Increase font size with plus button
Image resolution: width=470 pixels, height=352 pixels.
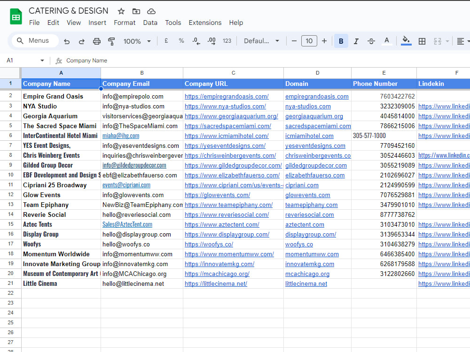[324, 41]
